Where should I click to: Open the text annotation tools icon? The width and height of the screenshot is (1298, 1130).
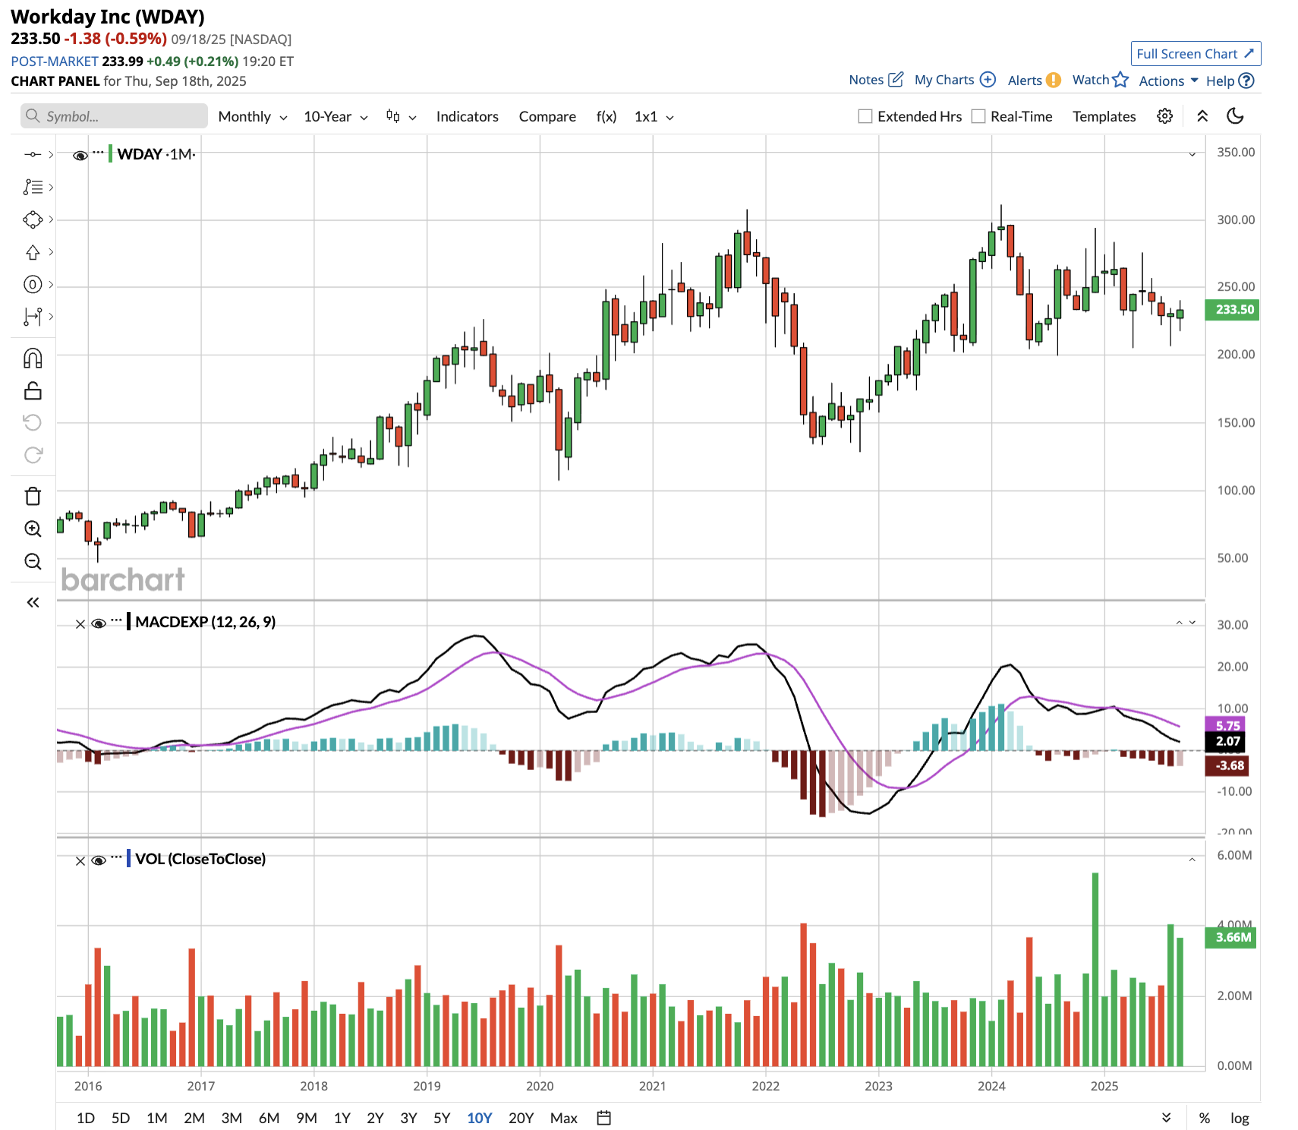coord(33,187)
